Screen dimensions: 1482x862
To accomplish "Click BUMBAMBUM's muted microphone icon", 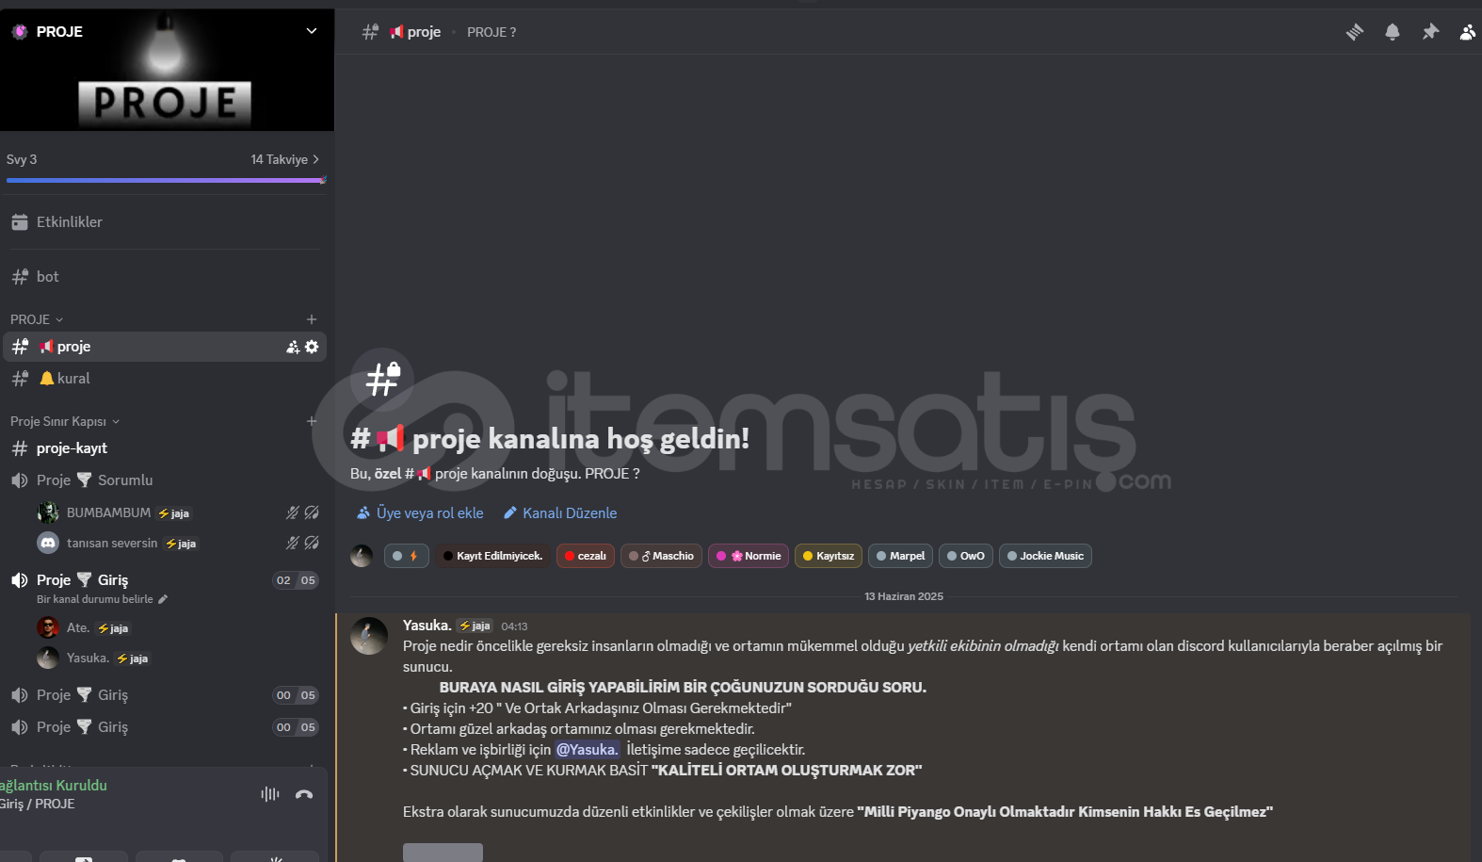I will click(x=293, y=512).
